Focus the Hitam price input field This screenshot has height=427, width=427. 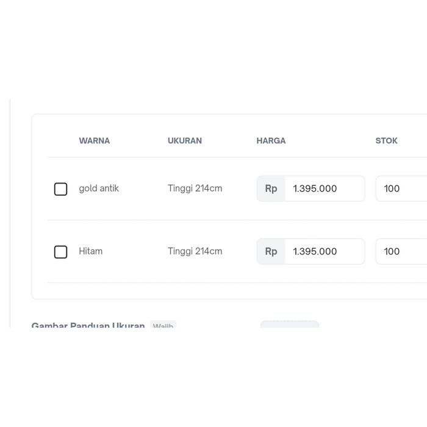324,252
